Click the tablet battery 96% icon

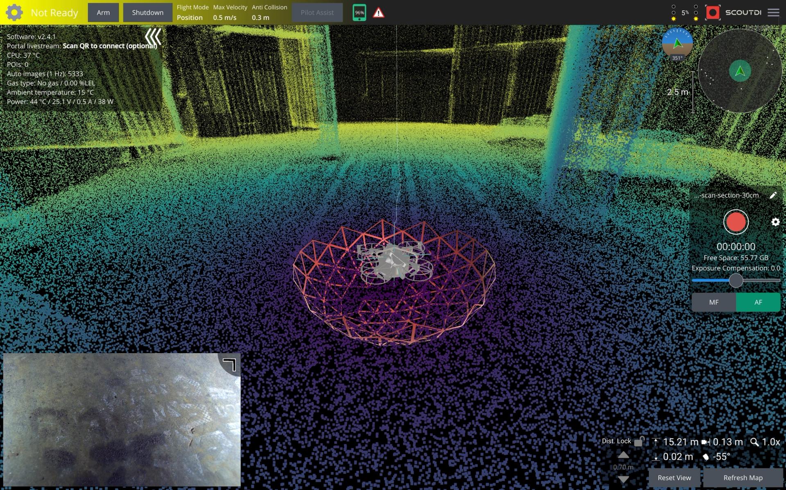(x=359, y=13)
